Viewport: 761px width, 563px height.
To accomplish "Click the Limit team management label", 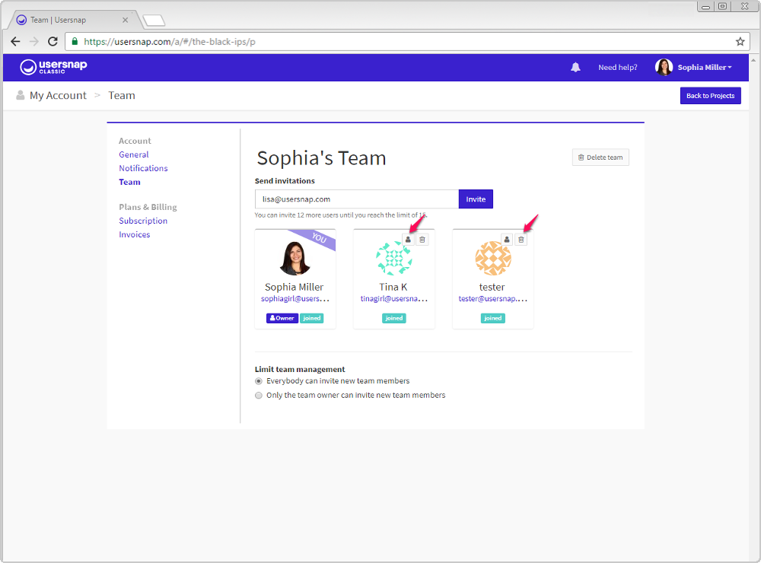I will [300, 369].
